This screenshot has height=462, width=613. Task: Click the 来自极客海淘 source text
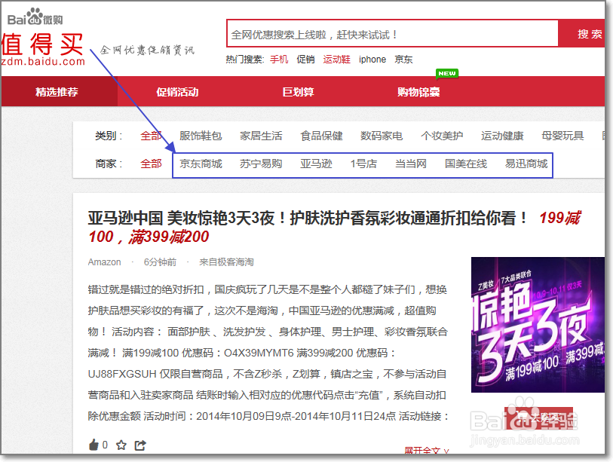click(226, 262)
